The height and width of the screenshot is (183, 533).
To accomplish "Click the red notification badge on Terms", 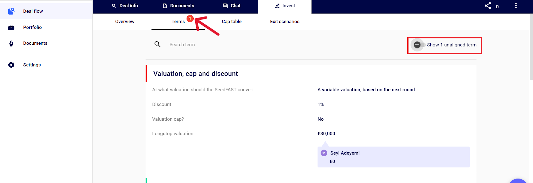I will 190,19.
